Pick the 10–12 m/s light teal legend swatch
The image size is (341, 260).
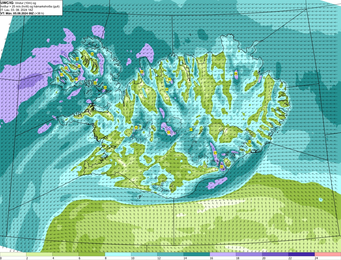click(x=144, y=254)
